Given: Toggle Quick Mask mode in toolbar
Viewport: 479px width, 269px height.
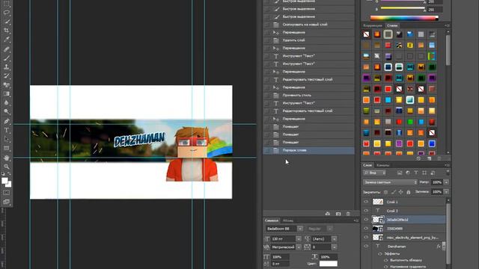Looking at the screenshot, I should point(7,193).
